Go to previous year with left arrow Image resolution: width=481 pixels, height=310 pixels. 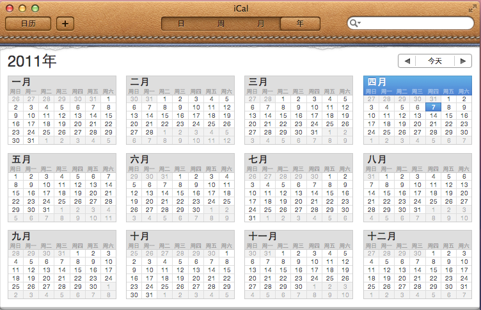pyautogui.click(x=407, y=61)
